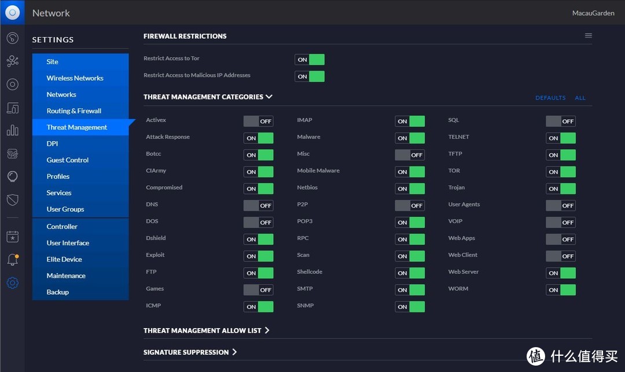Open the Topology map icon

coord(12,61)
